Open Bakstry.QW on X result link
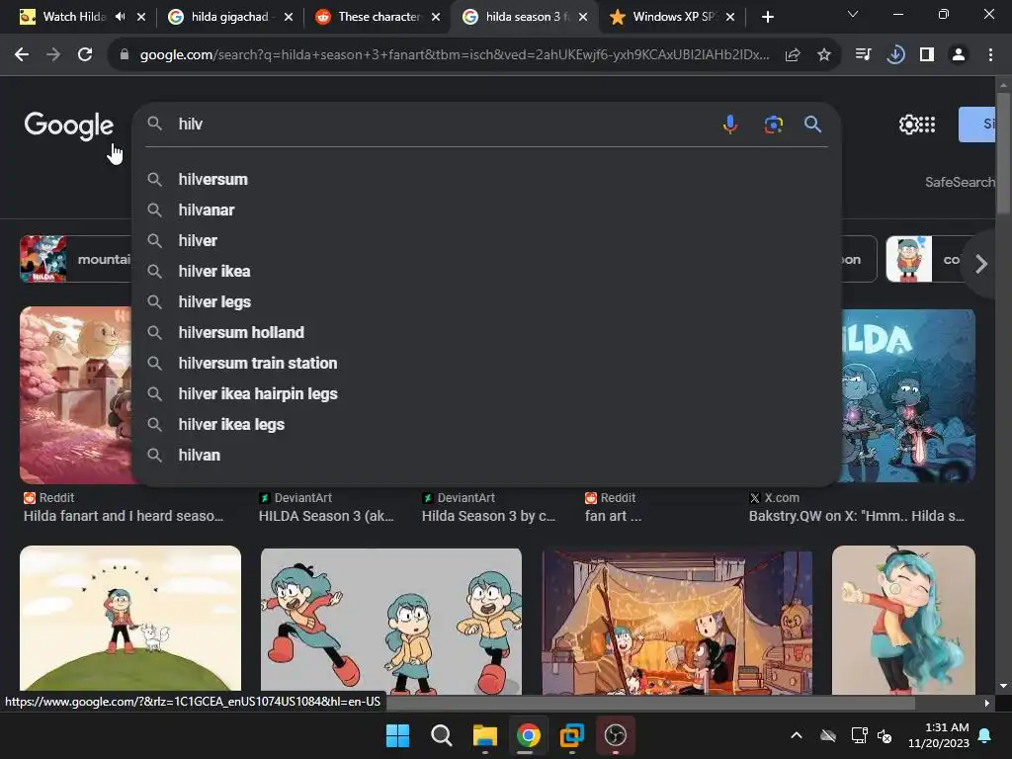This screenshot has height=759, width=1012. pos(857,516)
